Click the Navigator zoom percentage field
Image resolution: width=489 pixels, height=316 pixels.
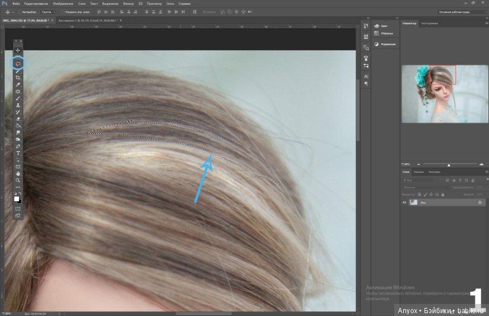(406, 164)
